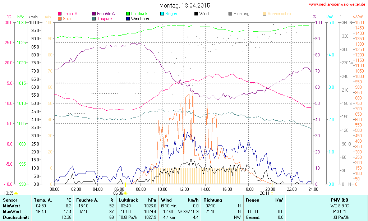
Task: Select the green Luftdruck legend swatch
Action: tap(128, 14)
